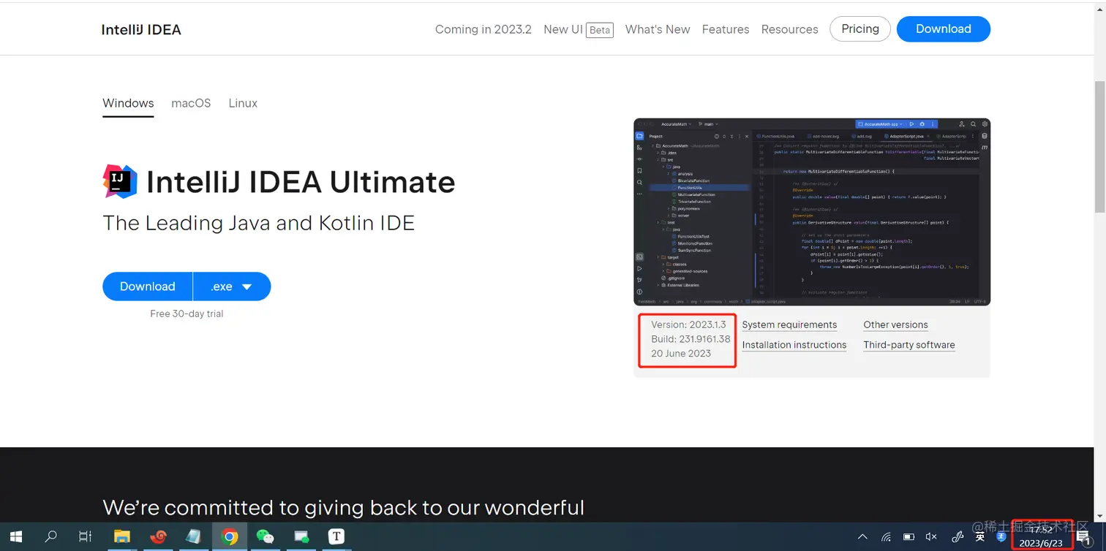The image size is (1106, 551).
Task: Open the Installation instructions link
Action: click(x=794, y=345)
